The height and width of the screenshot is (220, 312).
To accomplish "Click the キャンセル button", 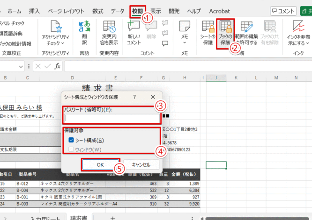I will click(x=141, y=165).
